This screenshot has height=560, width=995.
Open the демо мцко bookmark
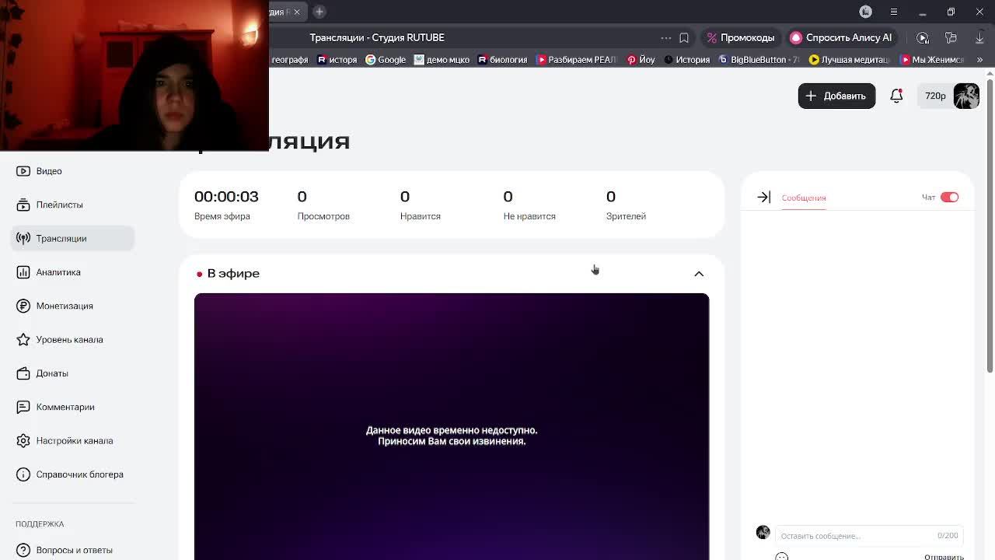(x=442, y=59)
